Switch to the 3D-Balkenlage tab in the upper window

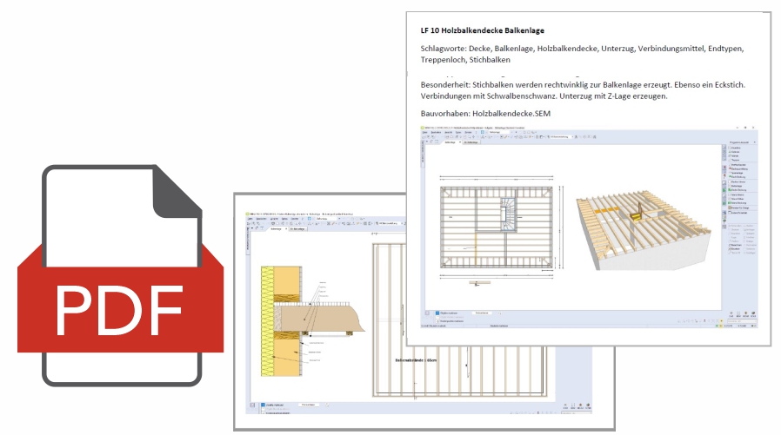tap(471, 143)
